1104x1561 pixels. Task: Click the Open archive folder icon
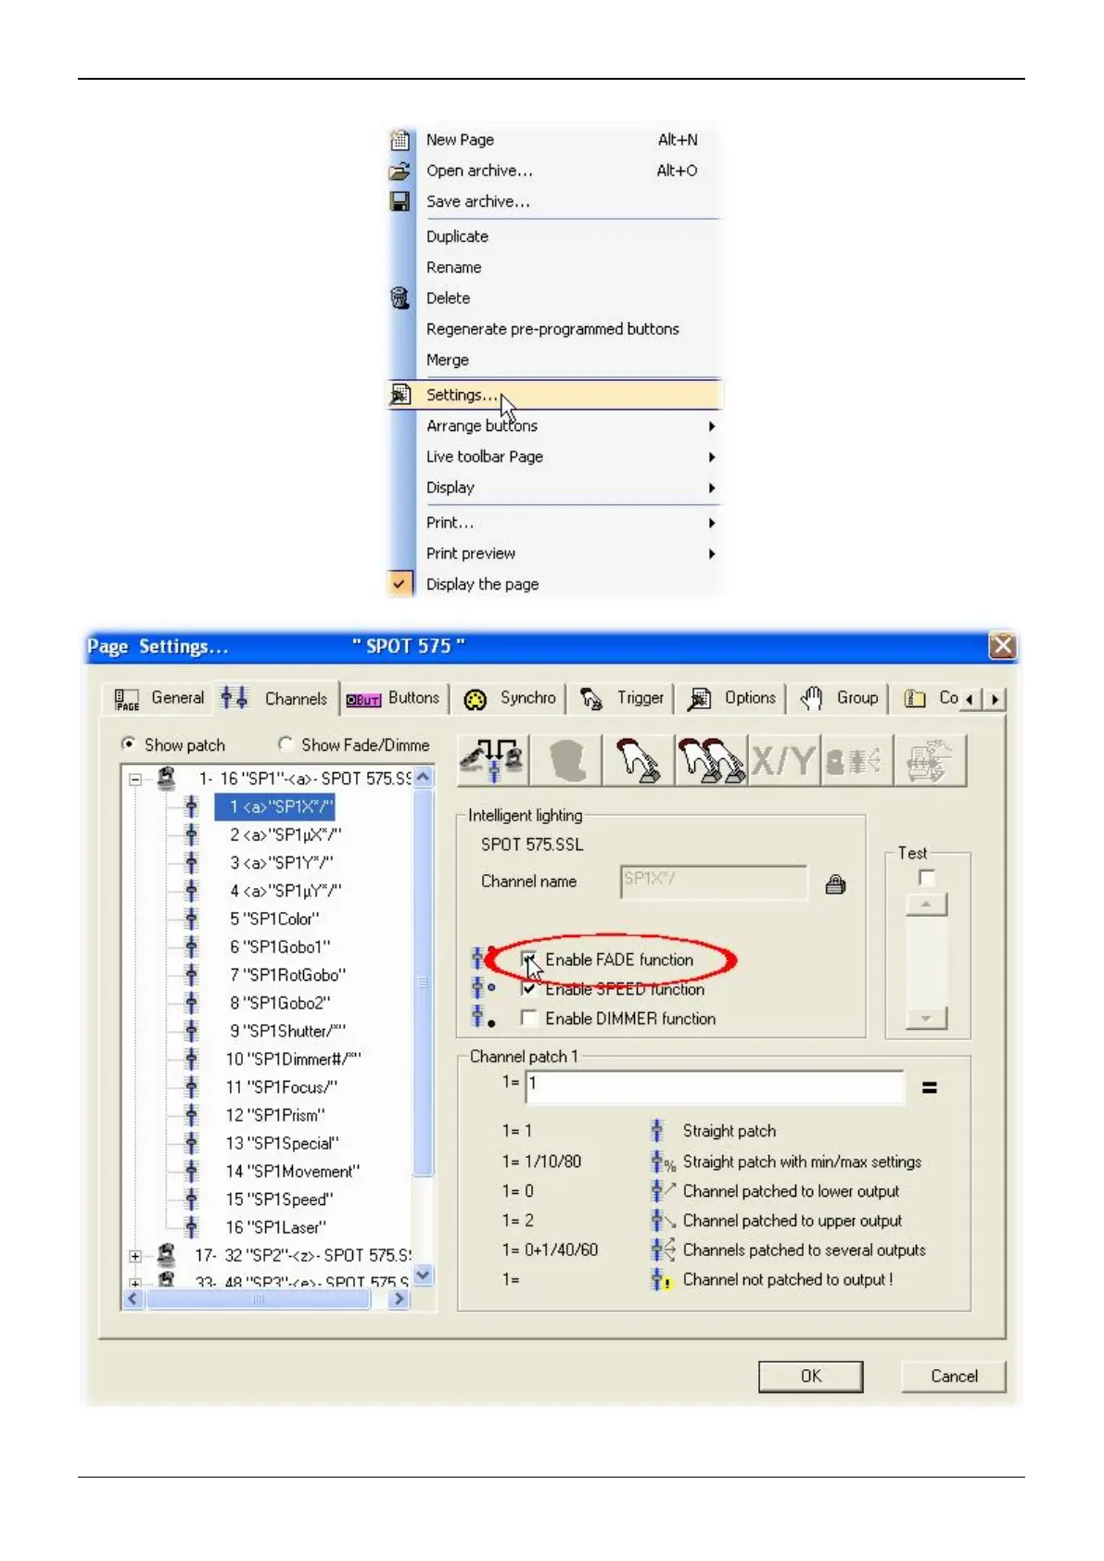(x=400, y=171)
